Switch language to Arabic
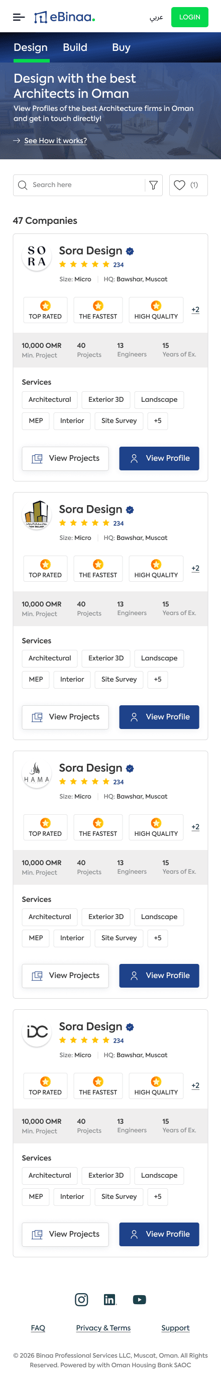 [x=156, y=17]
